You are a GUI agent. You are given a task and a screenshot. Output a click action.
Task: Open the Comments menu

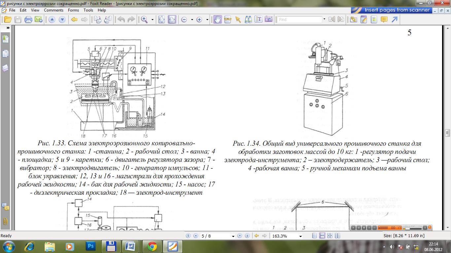(53, 10)
